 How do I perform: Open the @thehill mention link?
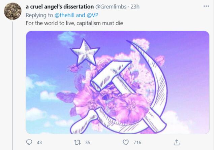(64, 15)
